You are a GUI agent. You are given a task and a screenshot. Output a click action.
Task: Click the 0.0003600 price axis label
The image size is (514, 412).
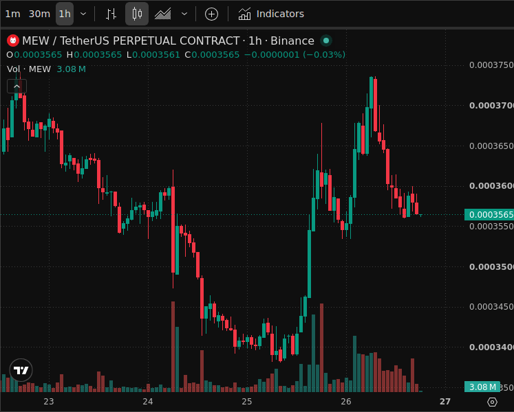[x=491, y=186]
